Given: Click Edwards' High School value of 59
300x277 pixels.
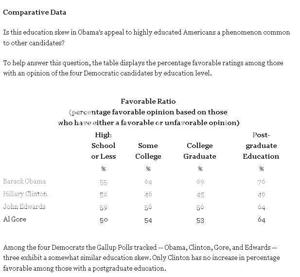Looking at the screenshot, I should pyautogui.click(x=103, y=207).
